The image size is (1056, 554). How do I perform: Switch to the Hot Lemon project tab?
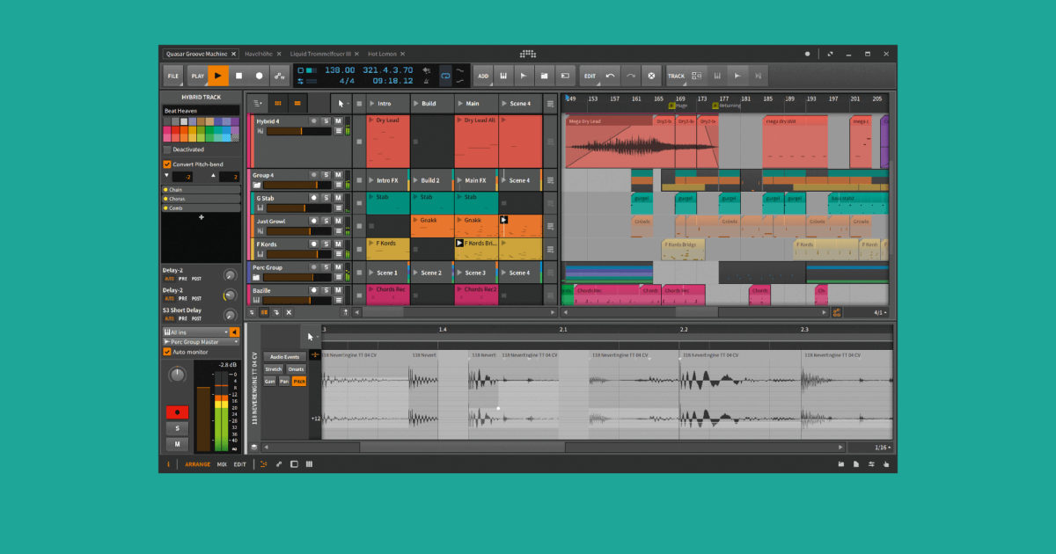382,54
